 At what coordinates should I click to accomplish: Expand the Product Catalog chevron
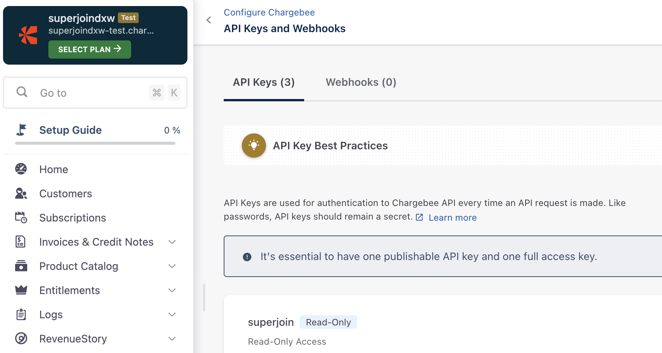click(172, 266)
